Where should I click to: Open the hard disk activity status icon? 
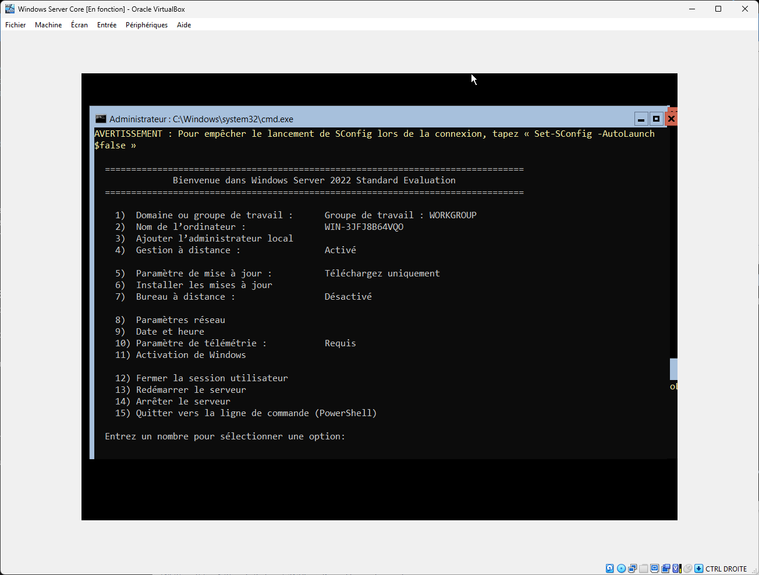[x=609, y=569]
